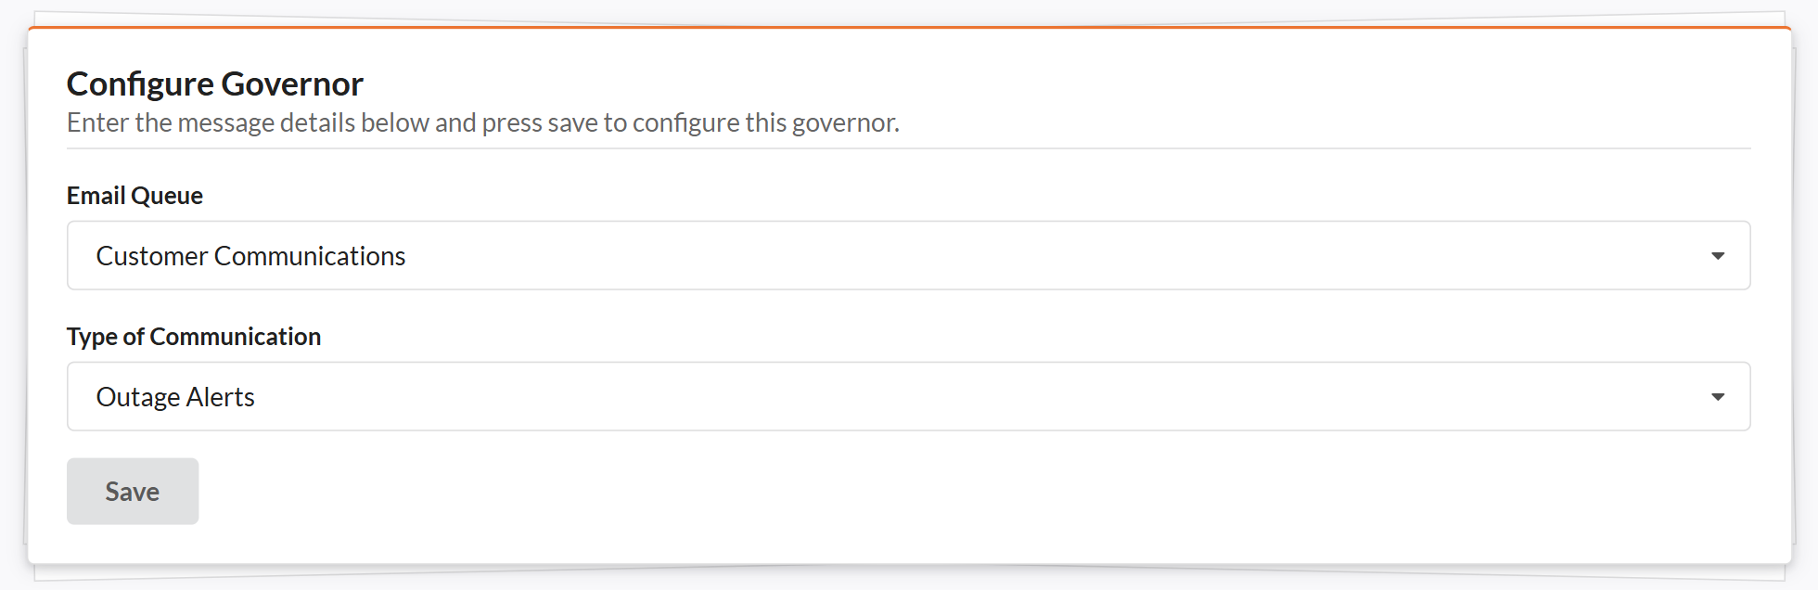This screenshot has height=590, width=1818.
Task: Click the Email Queue field label
Action: click(x=134, y=196)
